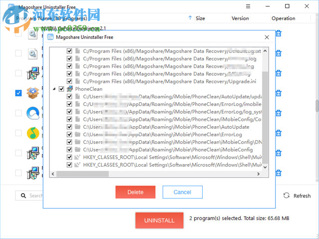Viewport: 319px width, 239px height.
Task: Click the orange box program icon
Action: click(33, 93)
